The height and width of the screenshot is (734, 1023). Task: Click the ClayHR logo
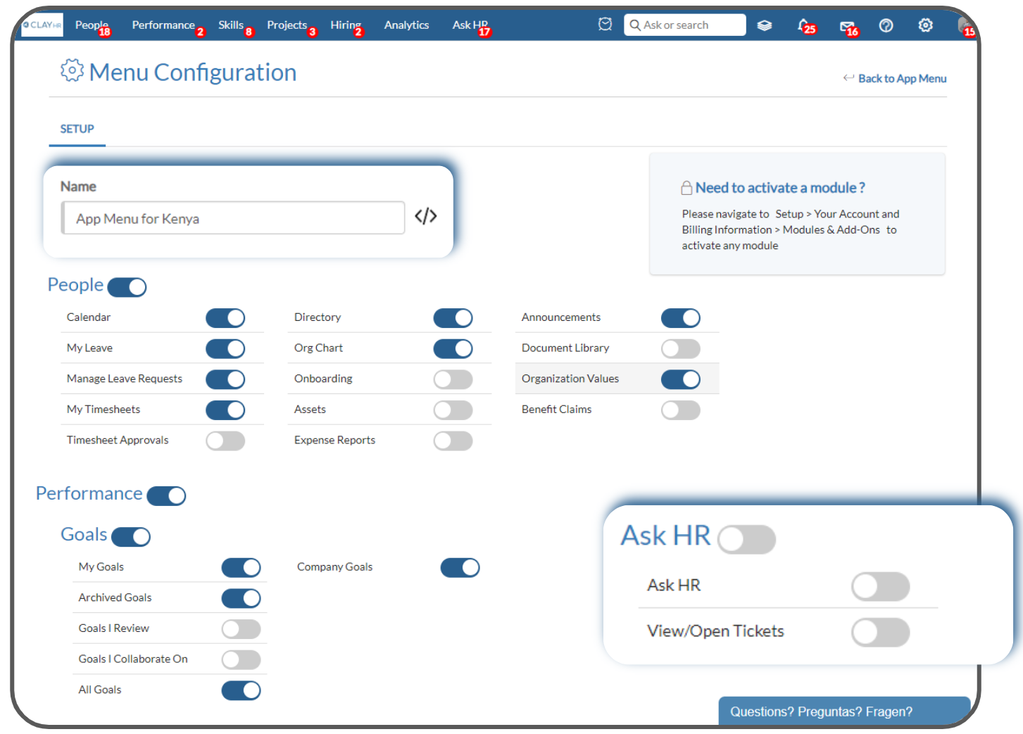coord(41,25)
